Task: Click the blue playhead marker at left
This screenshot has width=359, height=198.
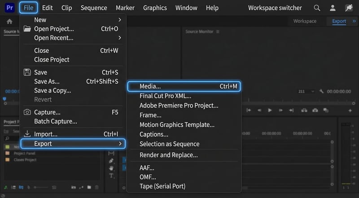Action: (4, 99)
